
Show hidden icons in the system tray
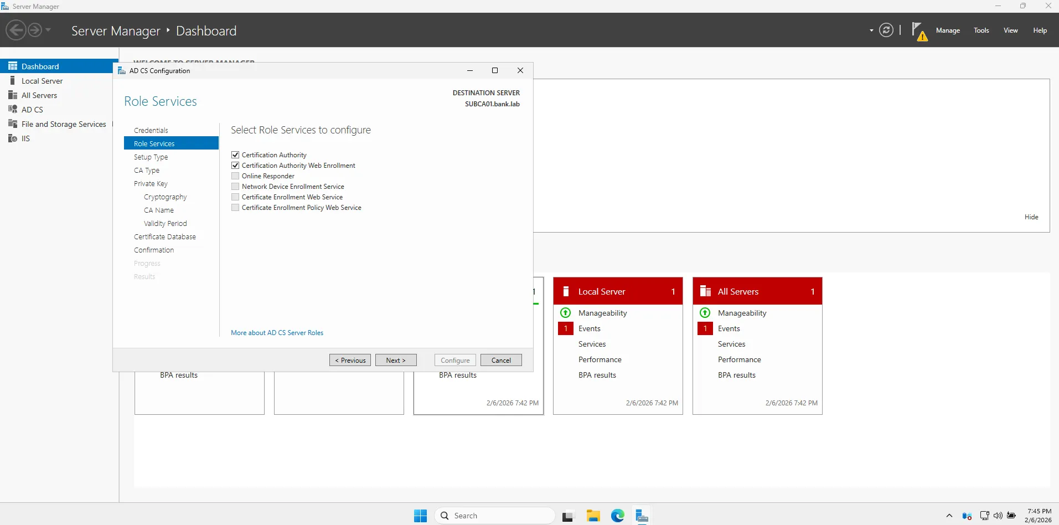tap(948, 516)
